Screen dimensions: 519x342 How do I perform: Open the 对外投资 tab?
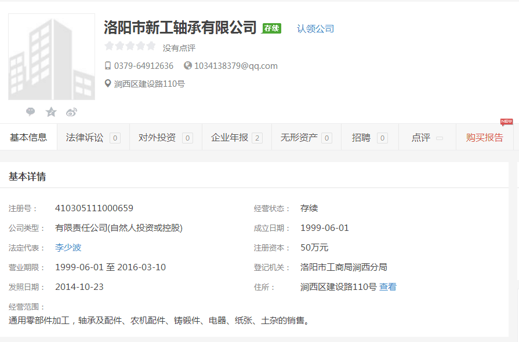pos(165,138)
